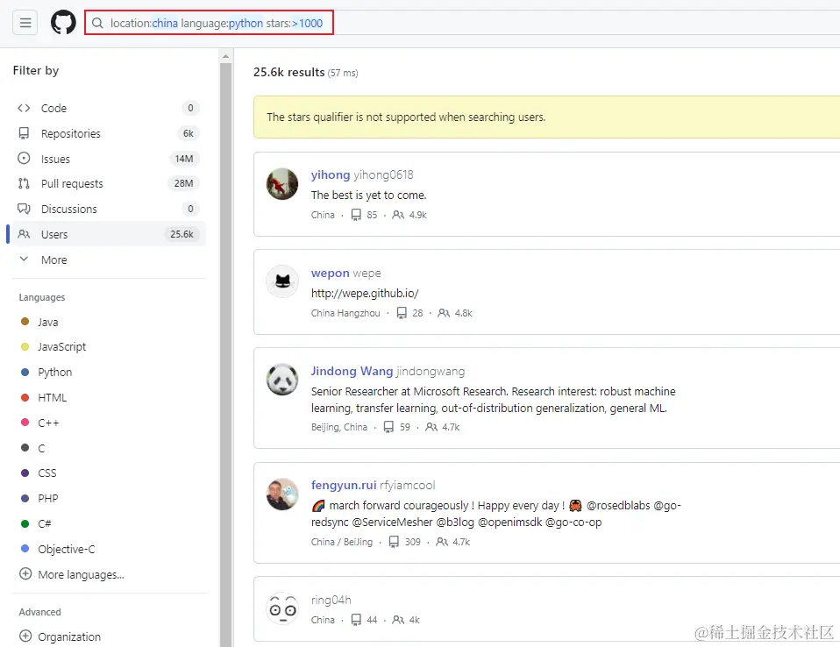Viewport: 840px width, 647px height.
Task: Open the hamburger navigation menu
Action: (x=25, y=23)
